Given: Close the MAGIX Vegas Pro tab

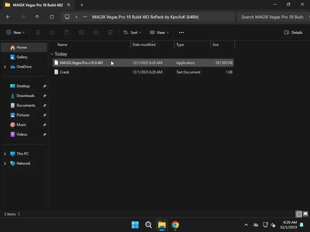Looking at the screenshot, I should [x=69, y=5].
